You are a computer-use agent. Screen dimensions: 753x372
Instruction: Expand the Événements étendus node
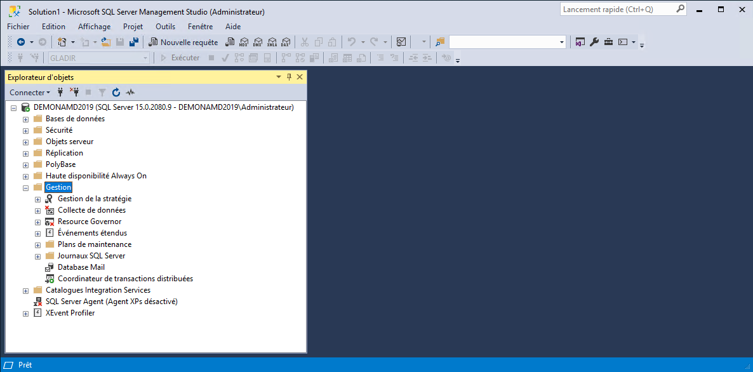38,234
